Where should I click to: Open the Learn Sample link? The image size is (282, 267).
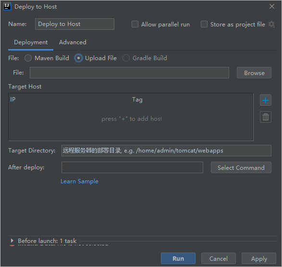click(x=79, y=181)
